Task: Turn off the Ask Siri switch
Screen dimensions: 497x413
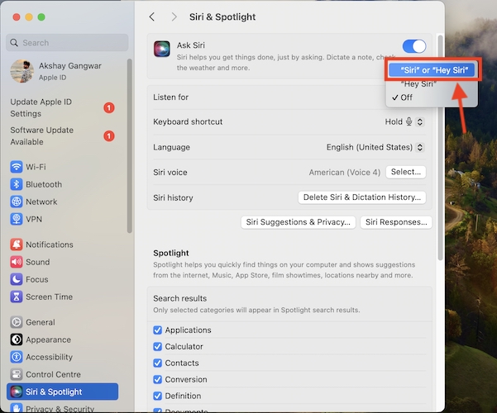Action: point(414,46)
